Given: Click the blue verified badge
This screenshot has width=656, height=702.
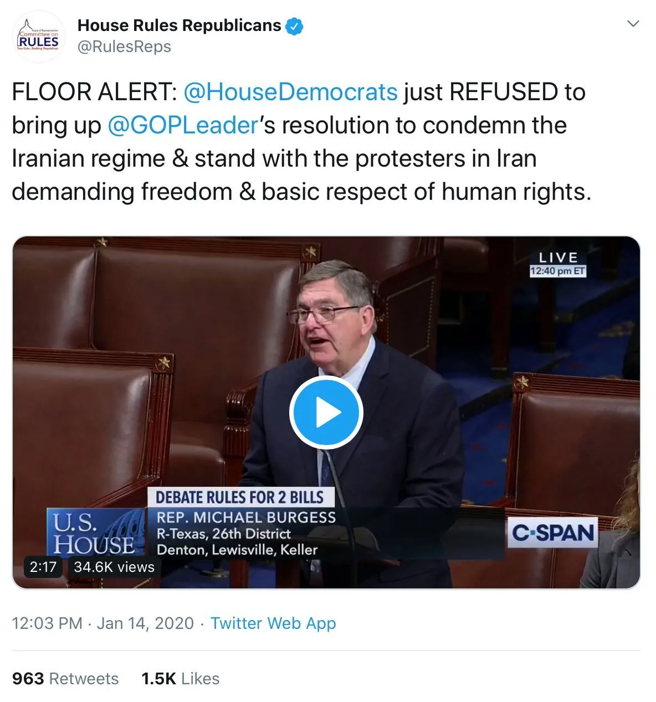Looking at the screenshot, I should coord(295,25).
